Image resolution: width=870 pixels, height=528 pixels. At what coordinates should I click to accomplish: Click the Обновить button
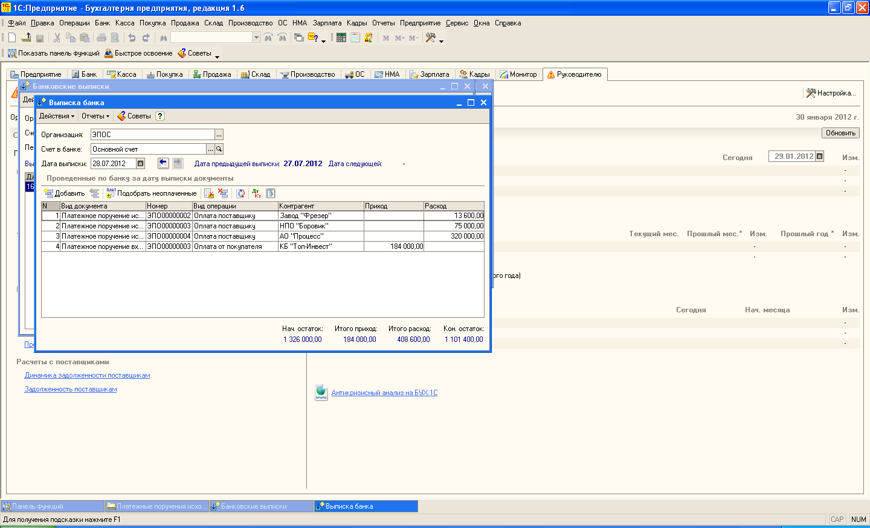(840, 133)
